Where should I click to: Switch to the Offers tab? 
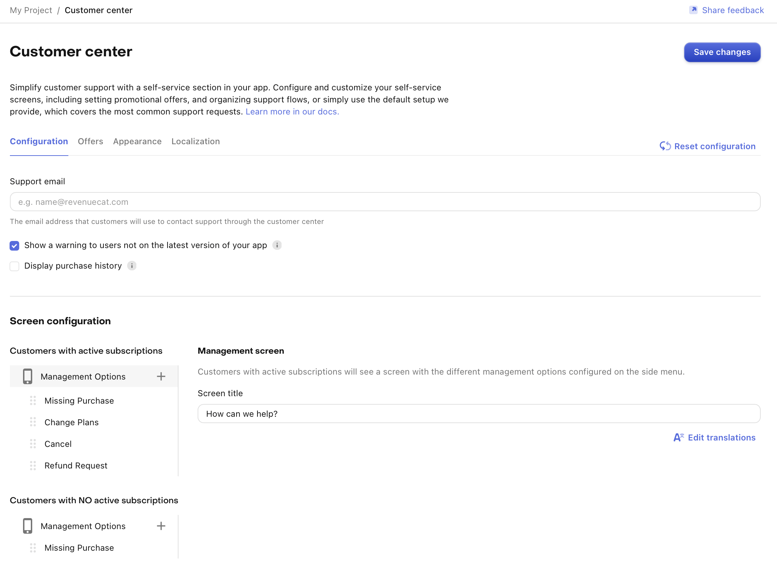90,141
